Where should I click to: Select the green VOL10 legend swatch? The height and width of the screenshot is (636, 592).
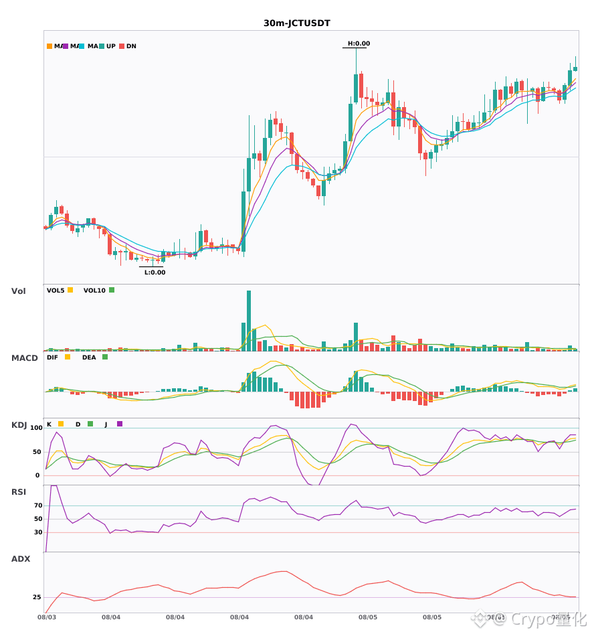[112, 290]
